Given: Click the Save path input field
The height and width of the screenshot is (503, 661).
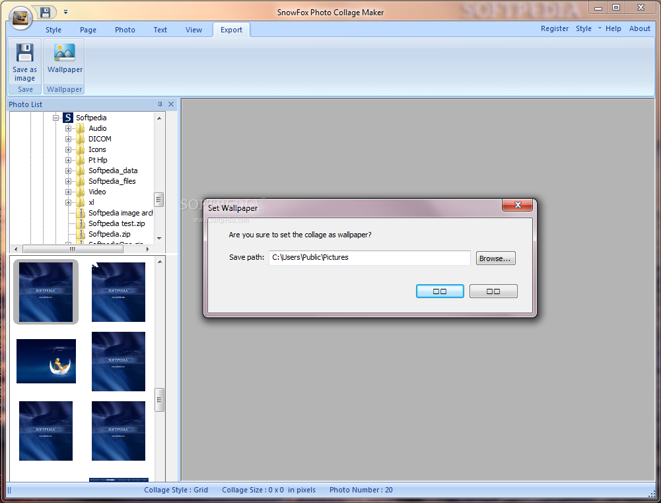Looking at the screenshot, I should coord(369,257).
